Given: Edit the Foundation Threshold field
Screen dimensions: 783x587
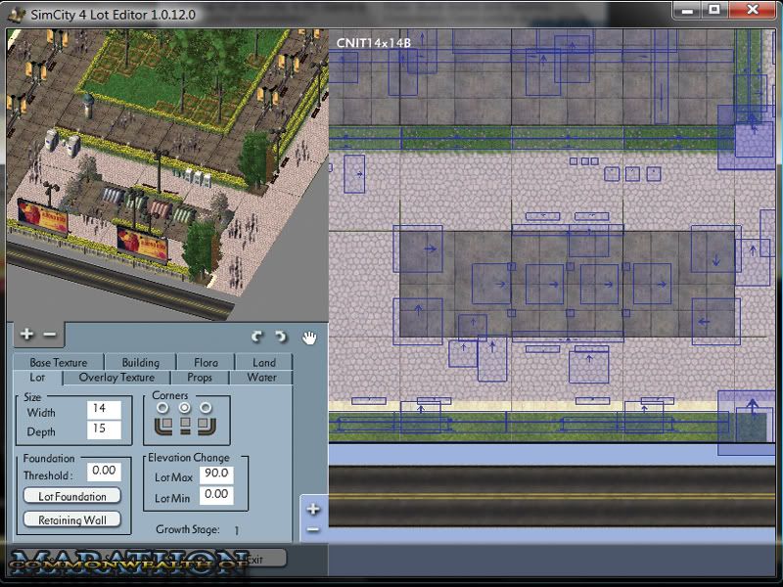Looking at the screenshot, I should click(104, 472).
